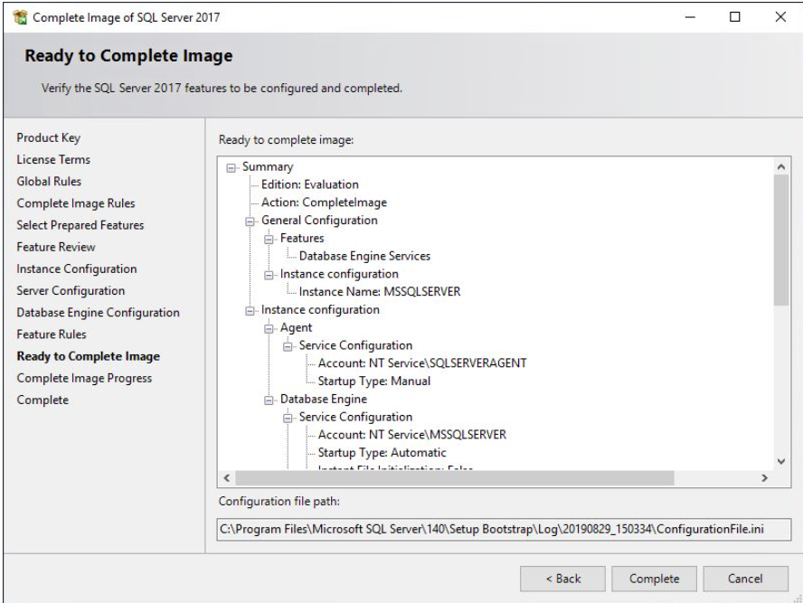
Task: Collapse the Agent tree node
Action: (x=269, y=329)
